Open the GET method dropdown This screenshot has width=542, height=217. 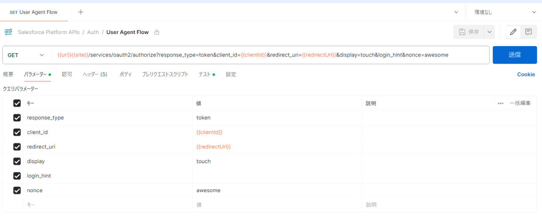click(26, 55)
